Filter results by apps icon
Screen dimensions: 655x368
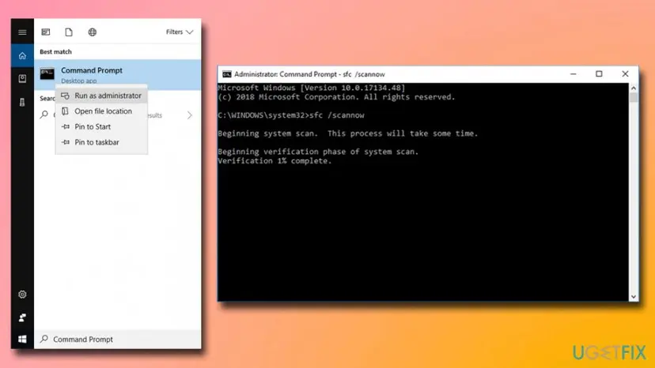(x=46, y=32)
